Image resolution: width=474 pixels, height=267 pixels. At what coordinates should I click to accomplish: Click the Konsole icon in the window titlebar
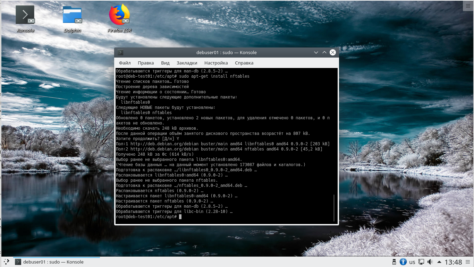pos(120,52)
